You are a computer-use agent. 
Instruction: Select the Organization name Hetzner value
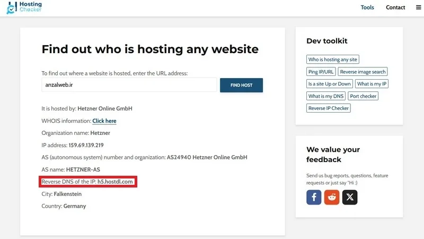(100, 133)
